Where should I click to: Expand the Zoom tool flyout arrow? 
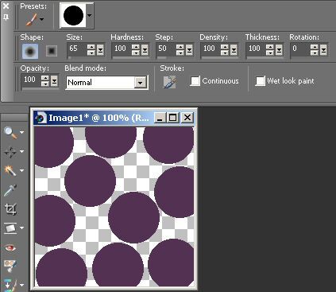coord(22,132)
